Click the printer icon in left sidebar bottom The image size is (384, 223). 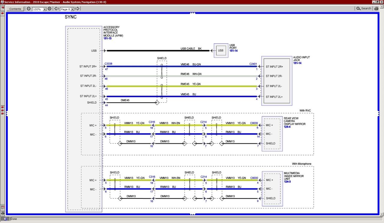(x=2, y=213)
